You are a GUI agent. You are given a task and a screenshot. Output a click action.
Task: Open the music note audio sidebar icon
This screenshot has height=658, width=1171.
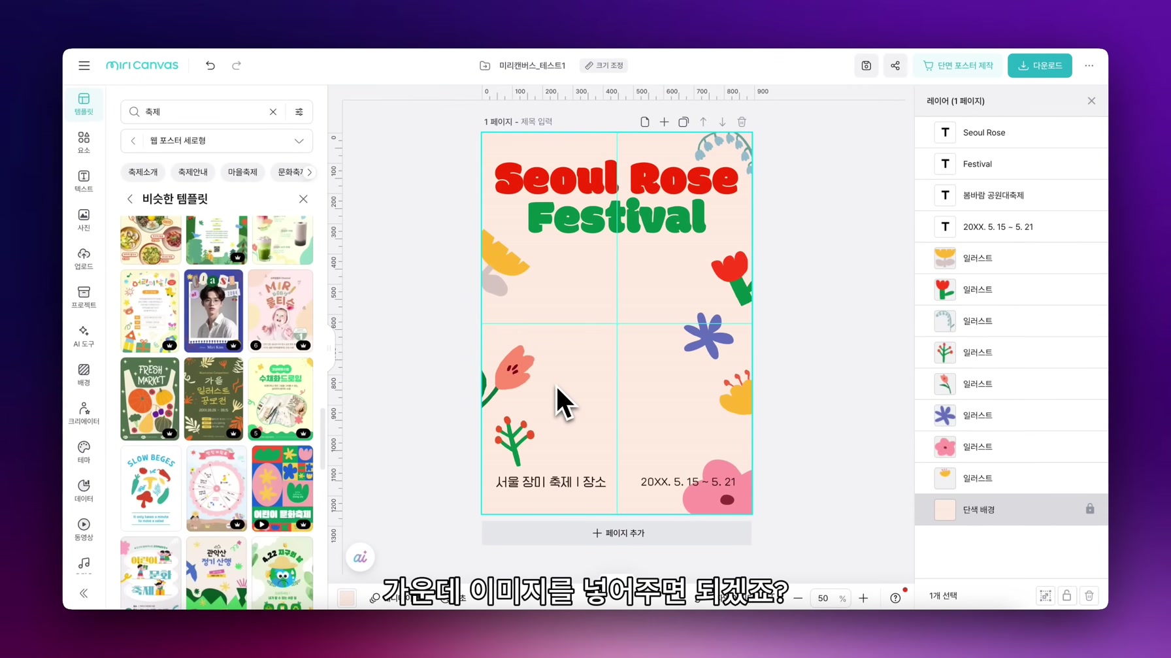click(84, 564)
